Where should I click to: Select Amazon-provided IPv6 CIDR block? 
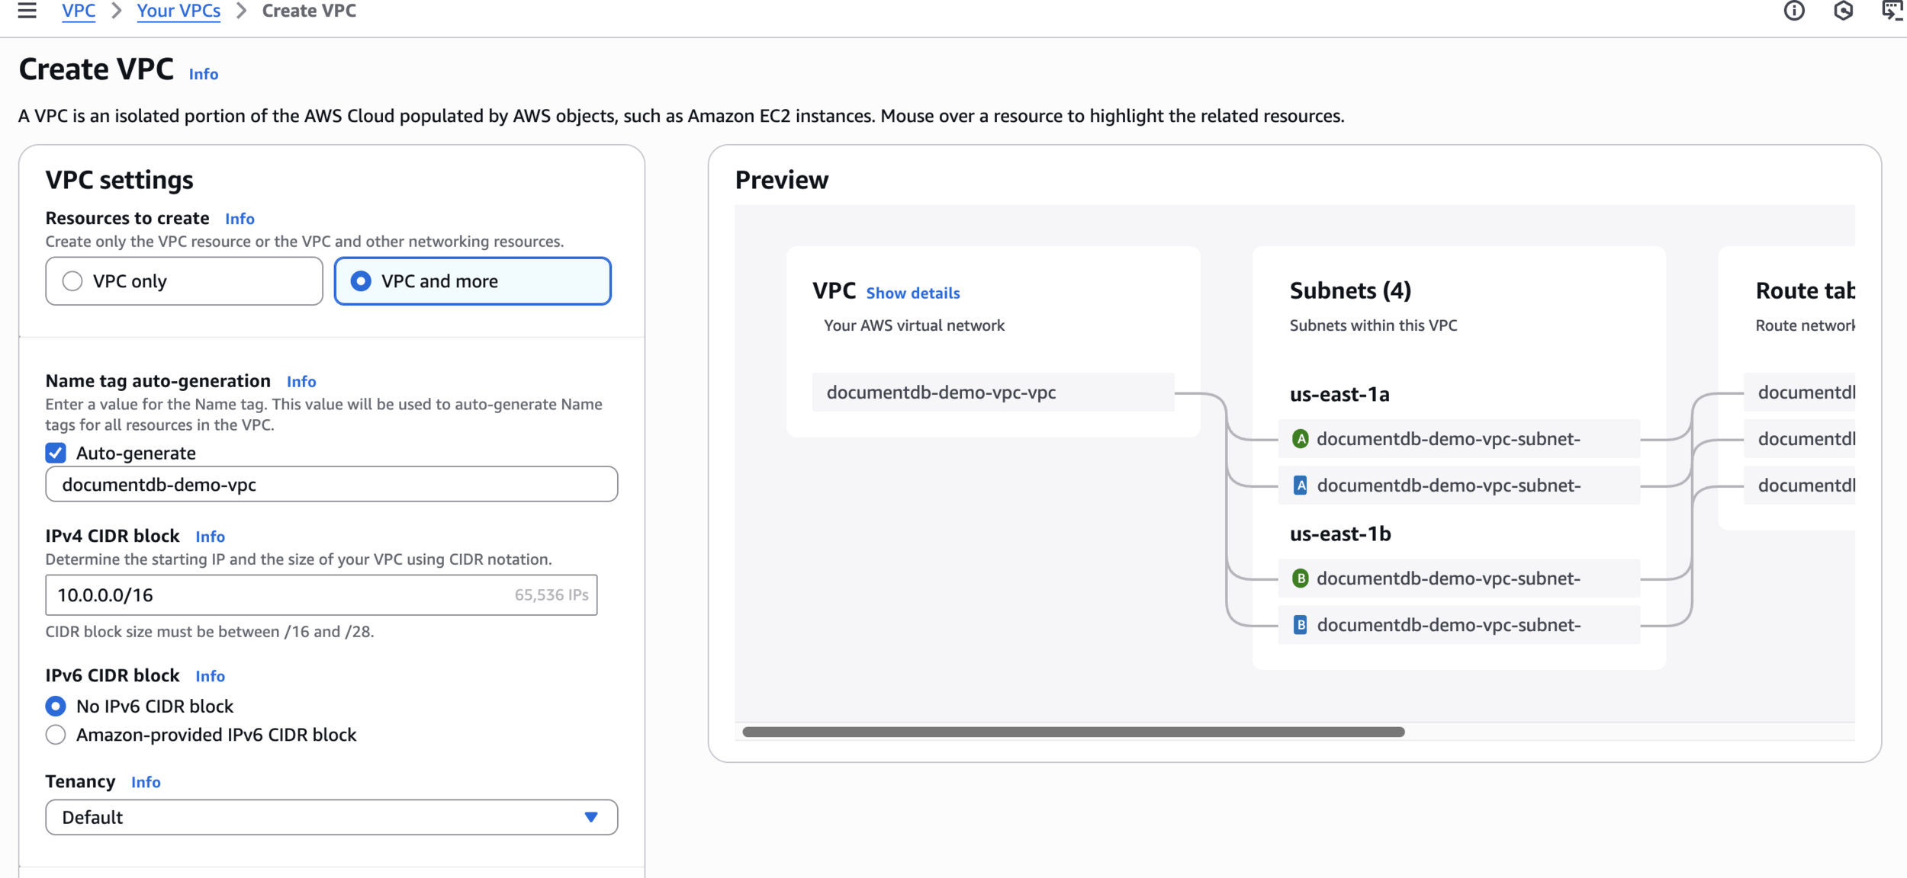click(x=56, y=735)
